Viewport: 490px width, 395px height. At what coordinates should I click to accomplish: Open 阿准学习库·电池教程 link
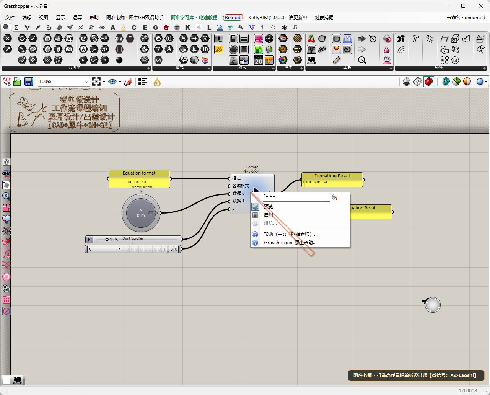tap(194, 18)
